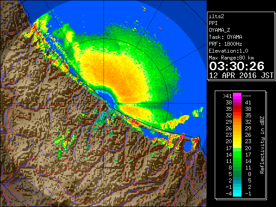276x207 pixels.
Task: Click the ">41" legend label
Action: [227, 96]
